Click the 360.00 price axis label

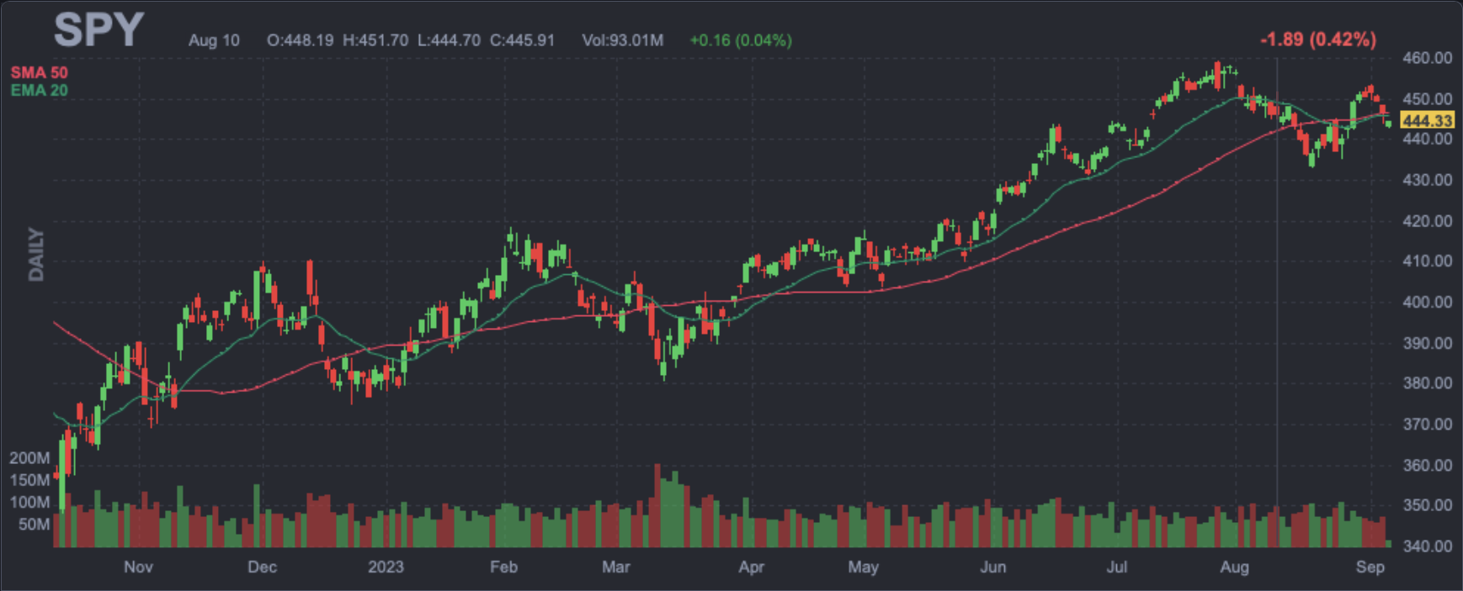(1427, 465)
